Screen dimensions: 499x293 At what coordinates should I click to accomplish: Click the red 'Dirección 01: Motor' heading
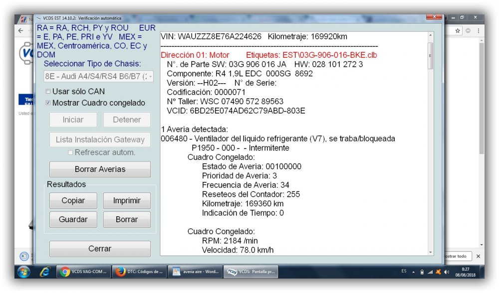pyautogui.click(x=195, y=55)
